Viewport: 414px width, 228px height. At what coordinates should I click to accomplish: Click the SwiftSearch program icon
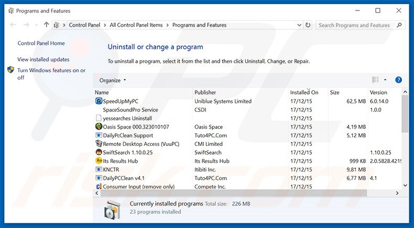click(99, 152)
